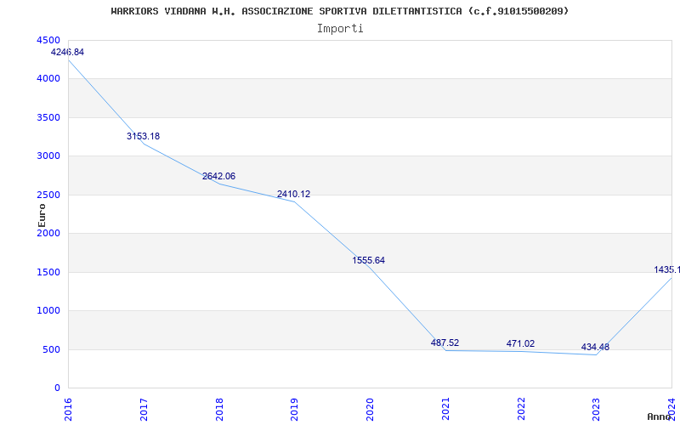Click the 2020 x-axis year label
The height and width of the screenshot is (425, 680).
371,410
